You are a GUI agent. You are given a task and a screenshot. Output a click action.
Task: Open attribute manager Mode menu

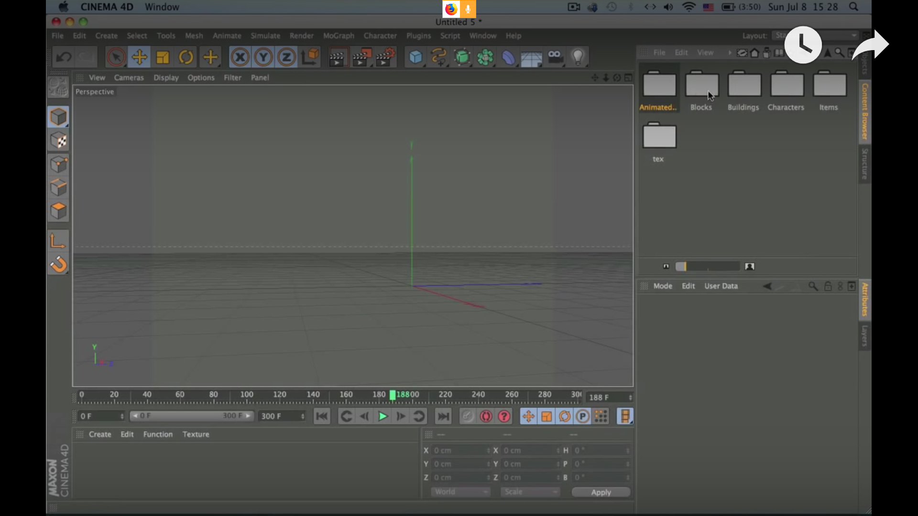(x=663, y=286)
